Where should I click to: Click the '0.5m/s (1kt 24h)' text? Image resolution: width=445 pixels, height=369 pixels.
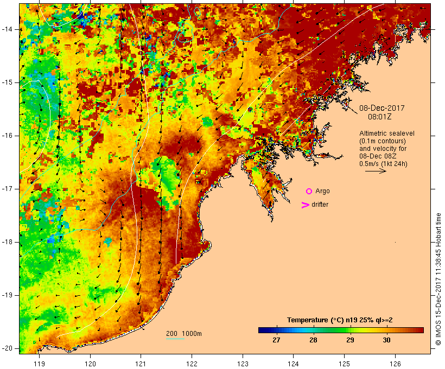(383, 164)
